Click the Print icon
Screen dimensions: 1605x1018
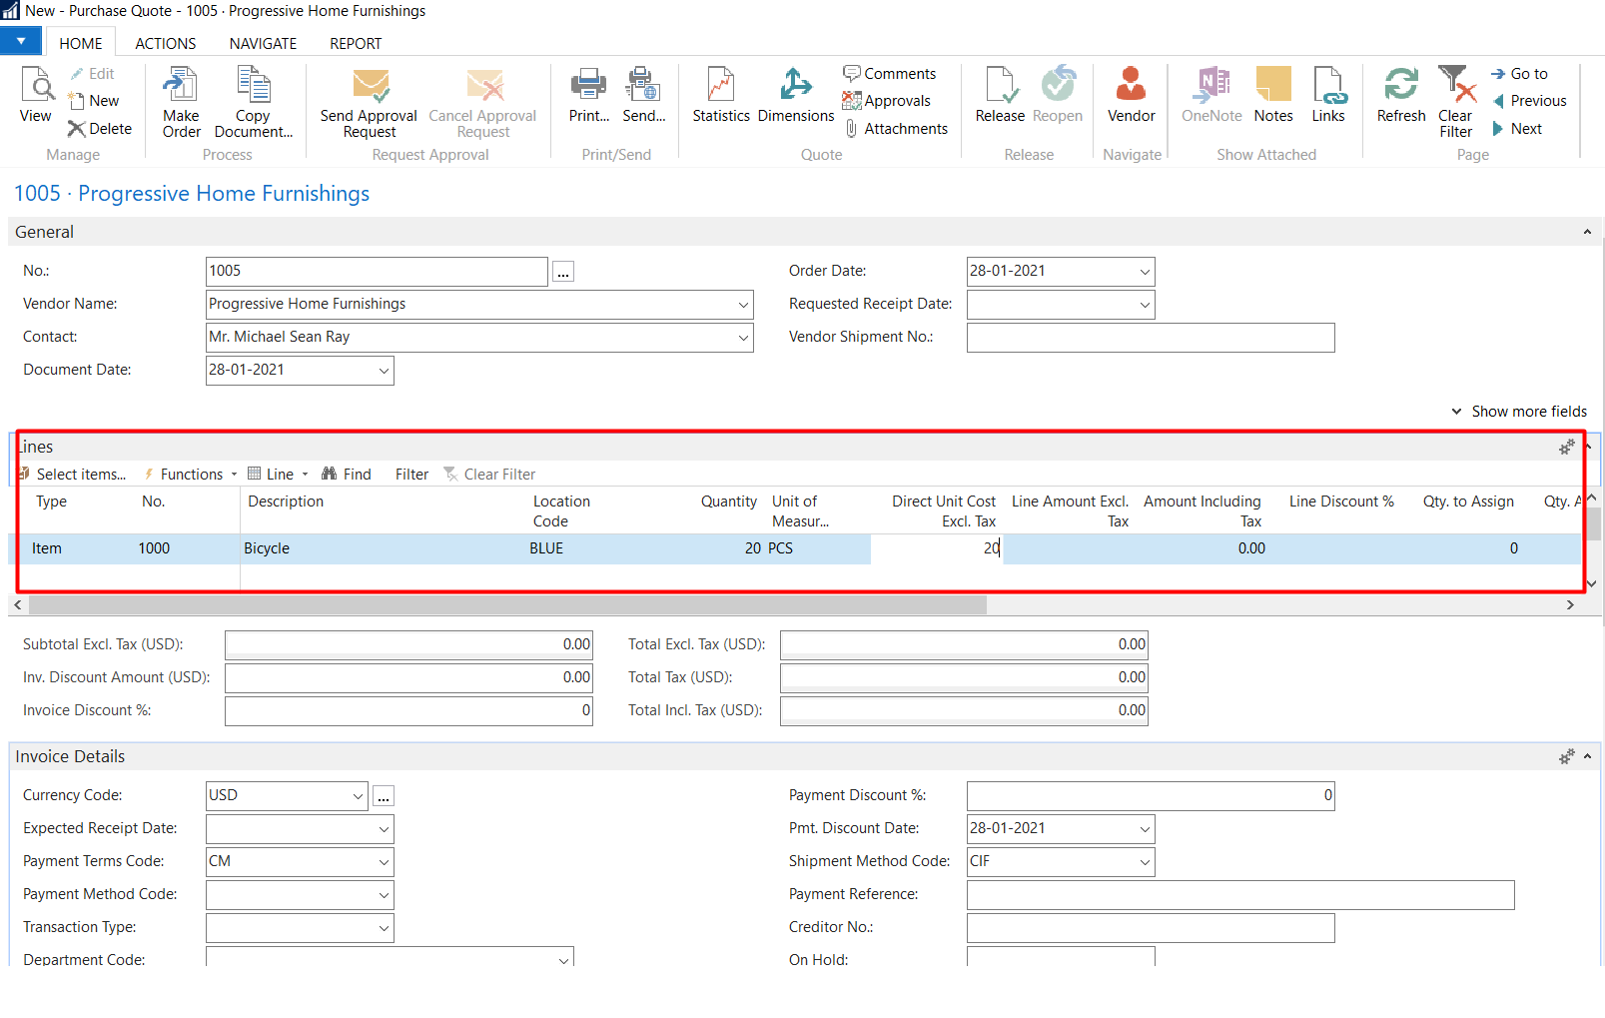pyautogui.click(x=589, y=95)
